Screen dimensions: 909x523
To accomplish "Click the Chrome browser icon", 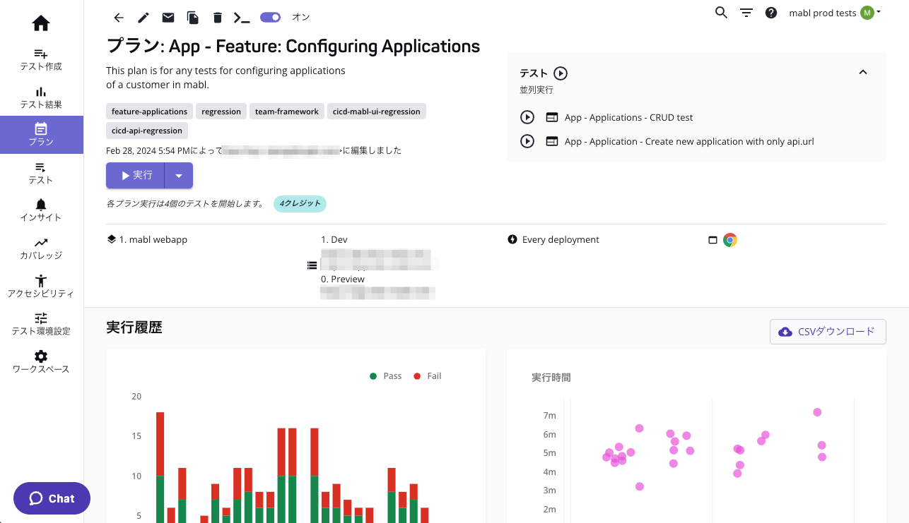I will pos(730,240).
